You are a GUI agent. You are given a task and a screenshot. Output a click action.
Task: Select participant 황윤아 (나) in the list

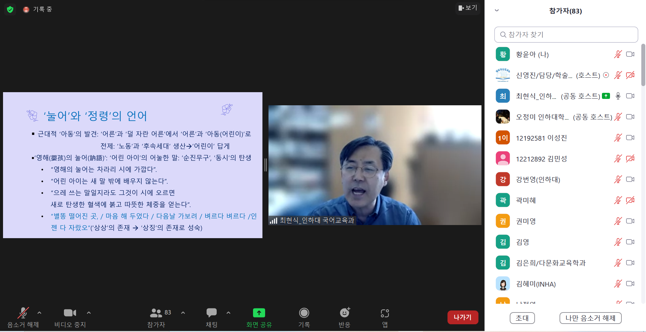tap(566, 54)
